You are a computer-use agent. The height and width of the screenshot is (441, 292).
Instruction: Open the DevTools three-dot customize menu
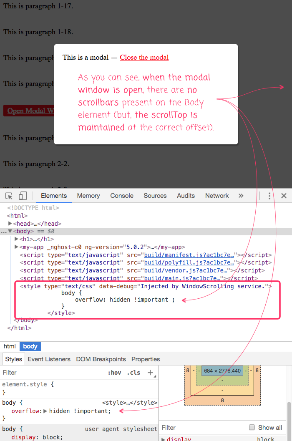coord(269,196)
